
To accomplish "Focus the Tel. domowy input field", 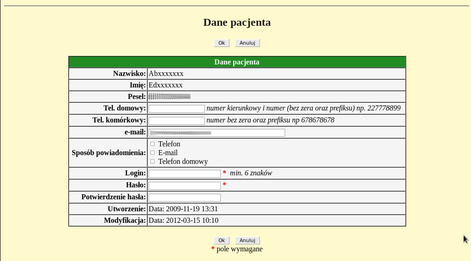I will pyautogui.click(x=177, y=109).
